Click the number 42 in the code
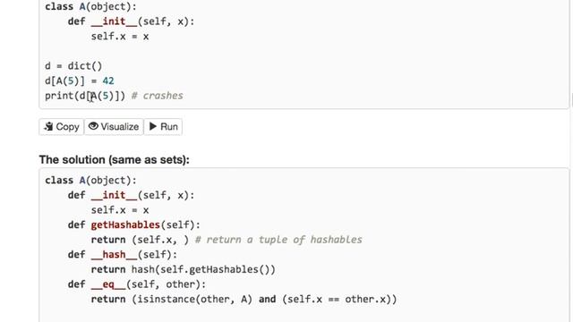 point(108,80)
